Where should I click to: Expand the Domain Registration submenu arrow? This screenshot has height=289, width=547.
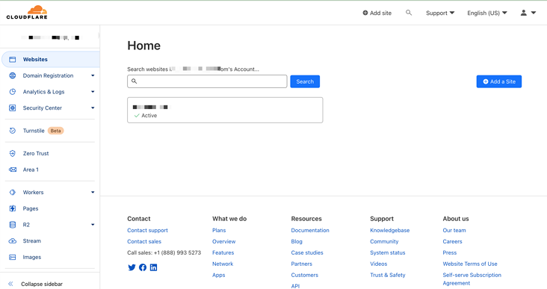pos(93,75)
